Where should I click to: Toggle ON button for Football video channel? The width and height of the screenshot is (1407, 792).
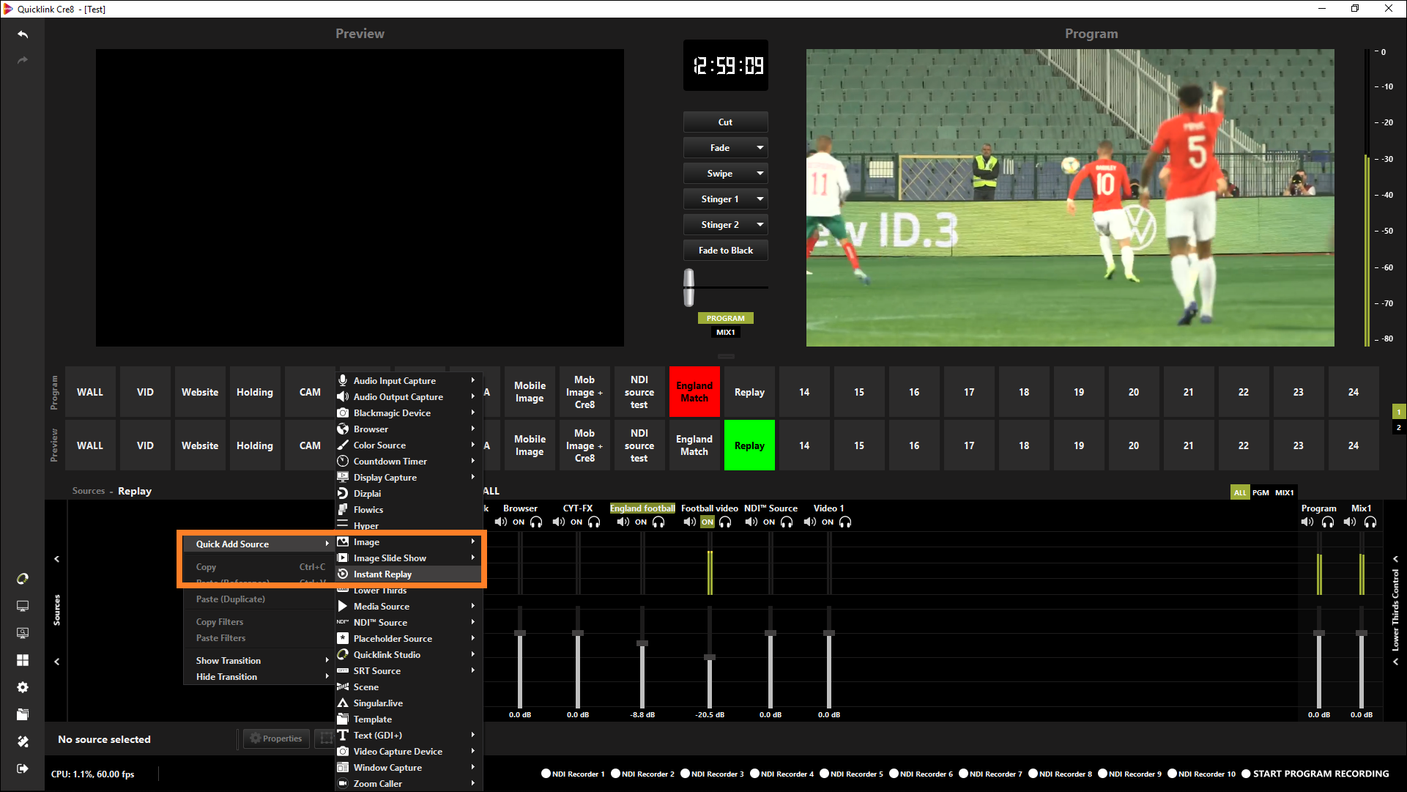click(707, 522)
